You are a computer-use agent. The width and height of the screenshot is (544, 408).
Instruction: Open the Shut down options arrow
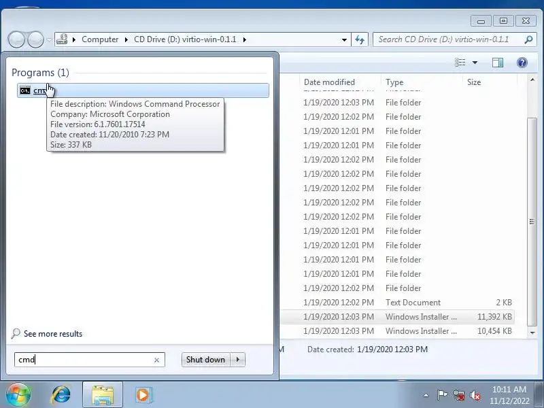click(x=237, y=360)
